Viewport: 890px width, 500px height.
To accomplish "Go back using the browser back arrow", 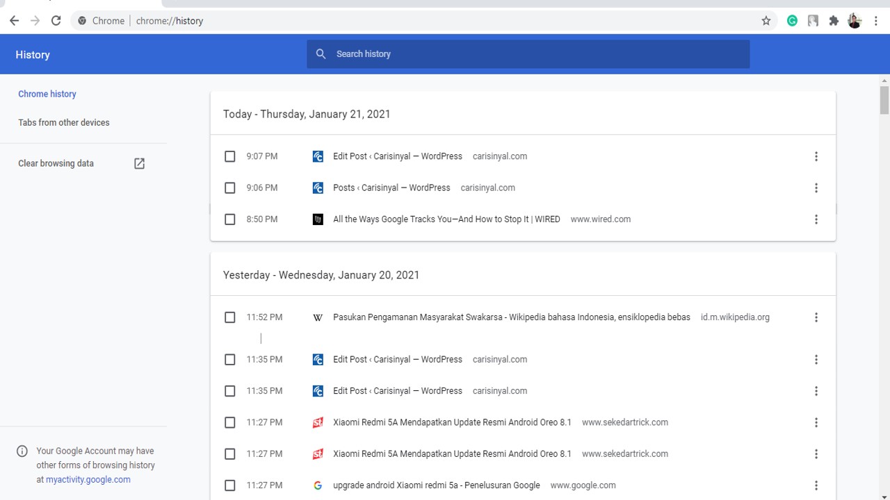I will [14, 21].
